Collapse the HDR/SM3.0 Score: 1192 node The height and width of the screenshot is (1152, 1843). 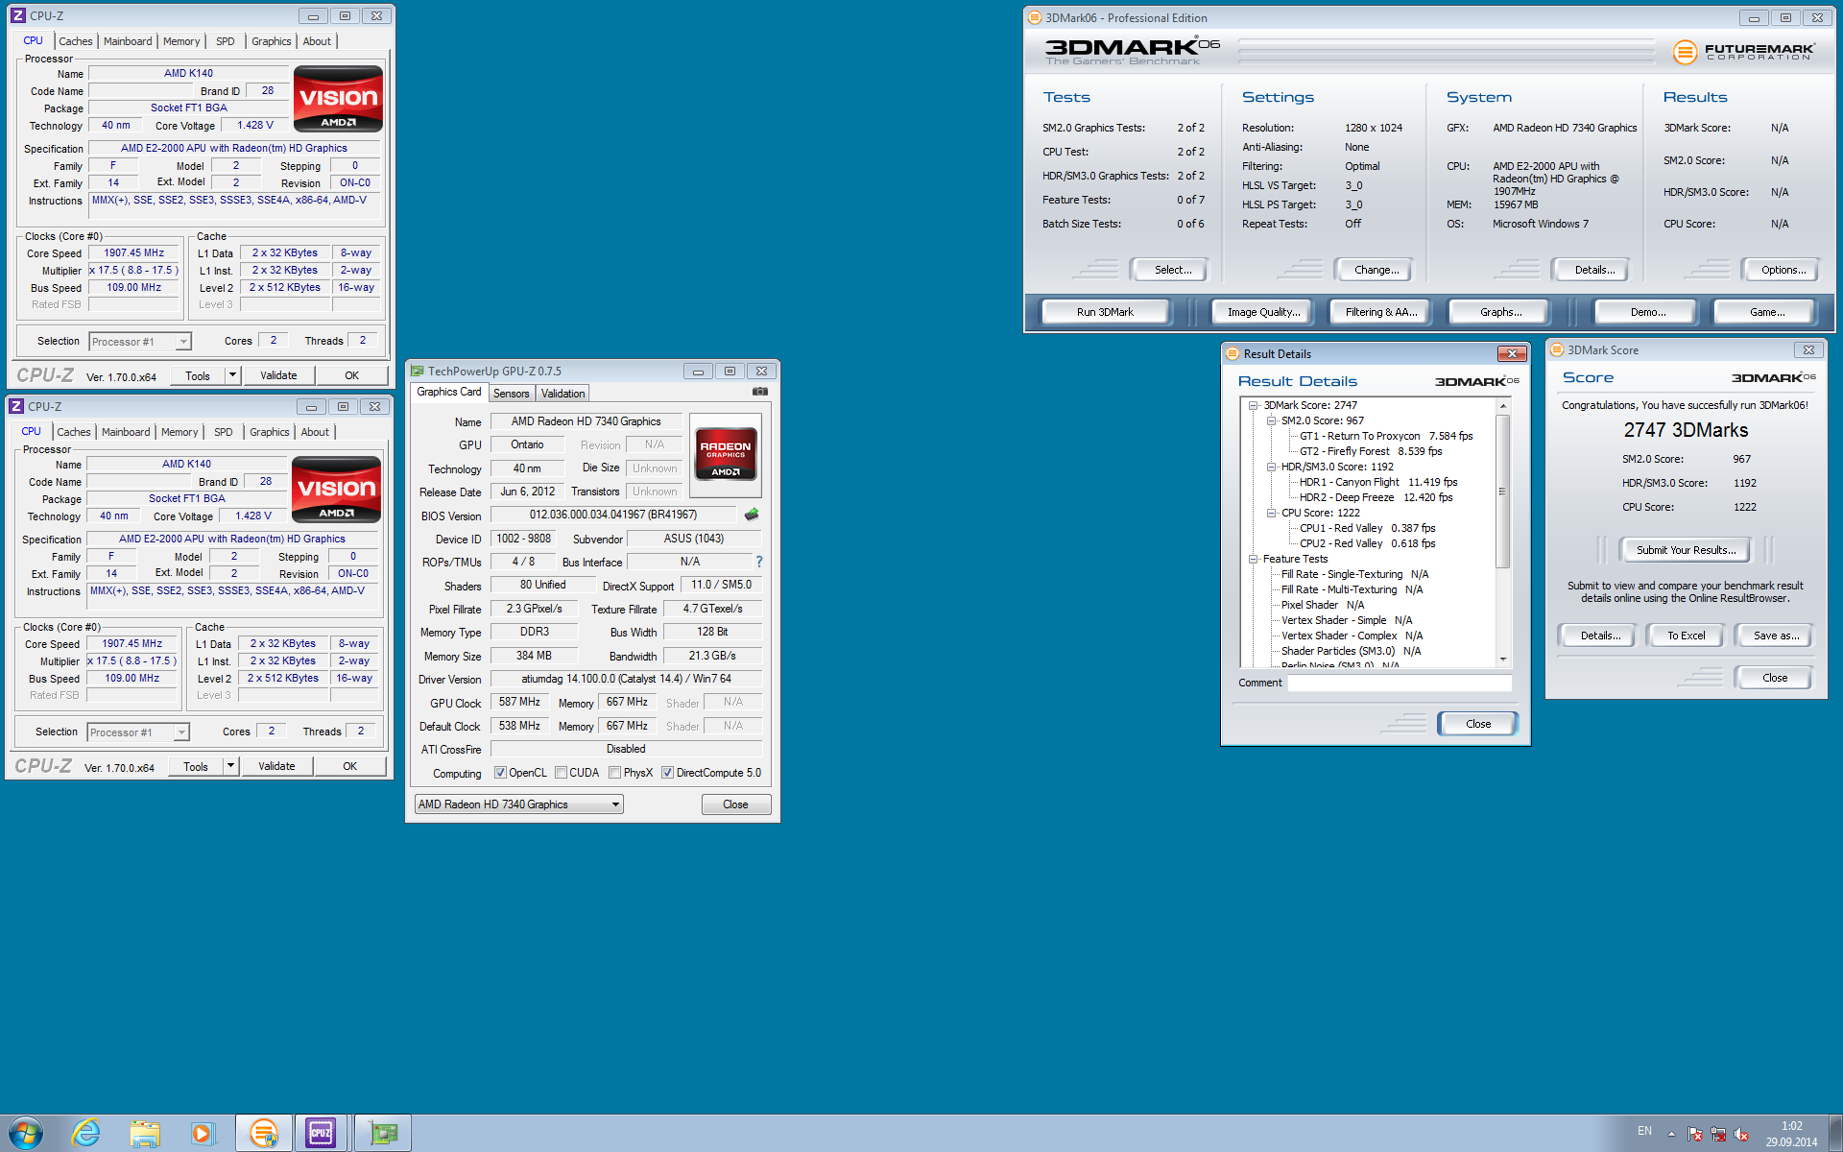pyautogui.click(x=1271, y=467)
